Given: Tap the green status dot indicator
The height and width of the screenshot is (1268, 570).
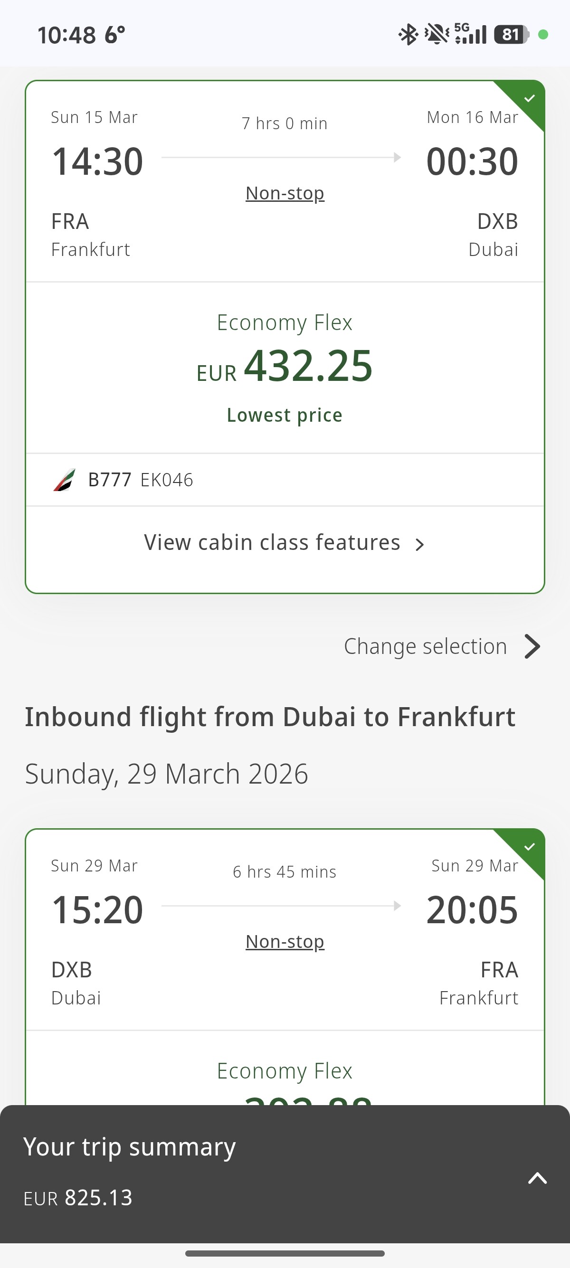Looking at the screenshot, I should 543,35.
